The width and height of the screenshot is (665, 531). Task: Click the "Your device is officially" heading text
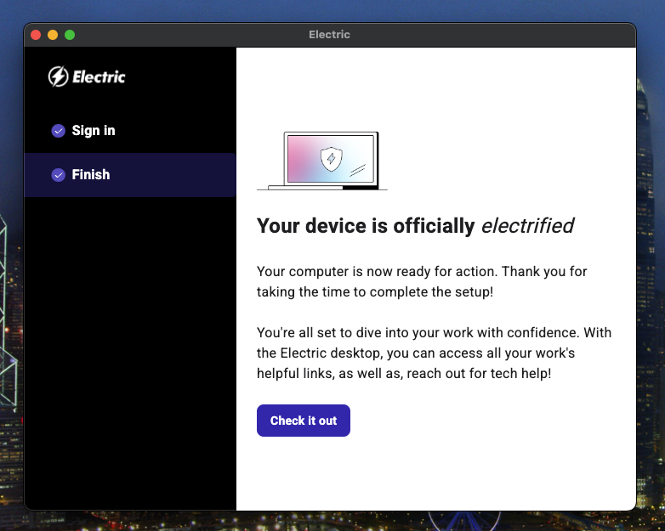click(366, 226)
